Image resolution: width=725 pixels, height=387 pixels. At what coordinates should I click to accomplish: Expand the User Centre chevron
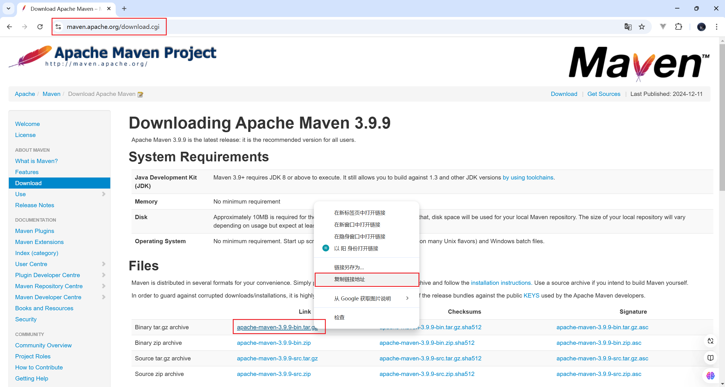pyautogui.click(x=103, y=264)
